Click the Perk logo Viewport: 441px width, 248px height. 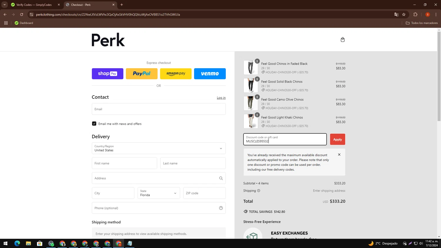click(108, 40)
